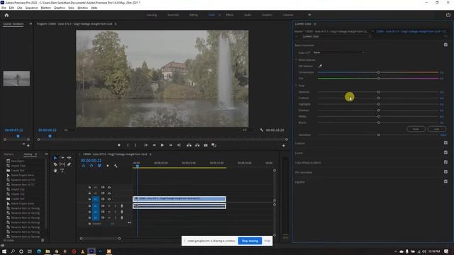Add marker in Program monitor
454x255 pixels.
pos(119,145)
